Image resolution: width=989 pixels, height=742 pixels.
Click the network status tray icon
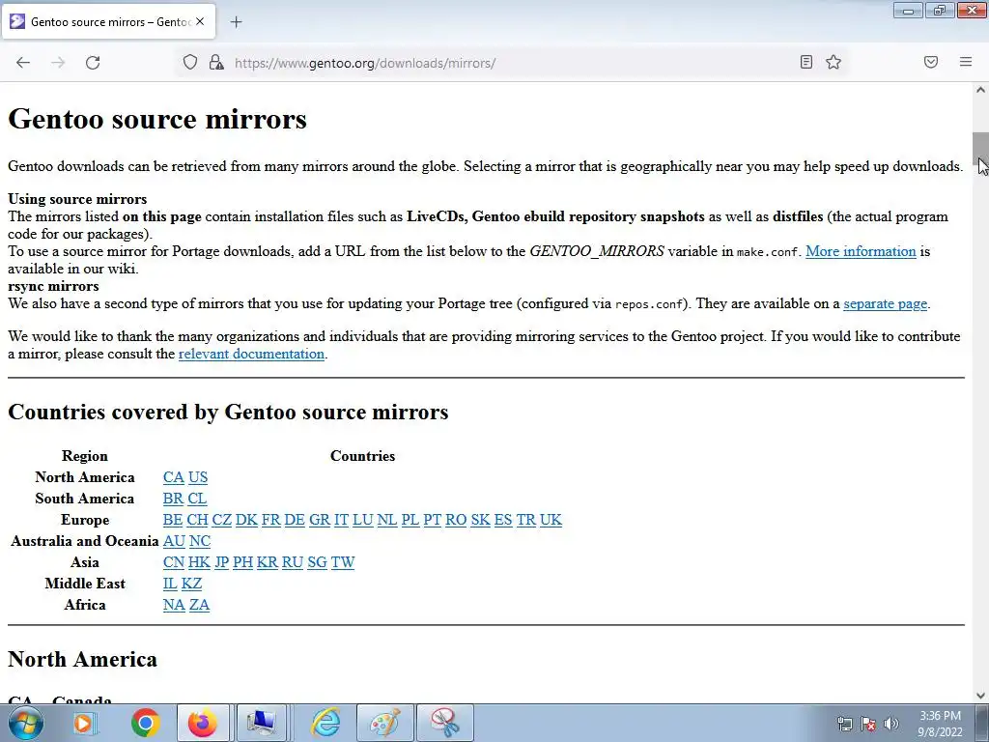[x=844, y=724]
